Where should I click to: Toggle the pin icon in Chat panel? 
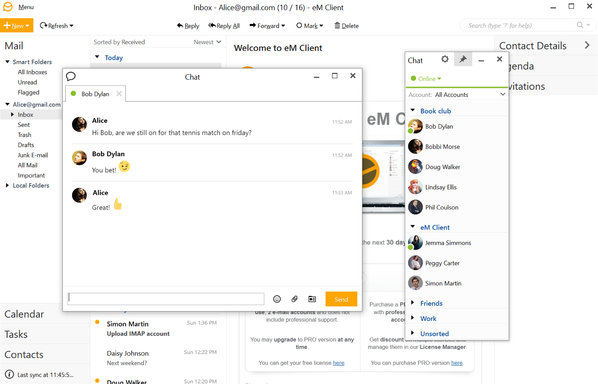click(x=463, y=59)
